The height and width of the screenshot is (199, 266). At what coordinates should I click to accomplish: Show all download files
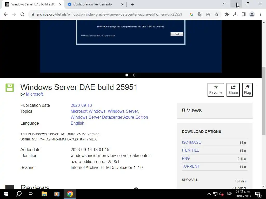(x=190, y=180)
